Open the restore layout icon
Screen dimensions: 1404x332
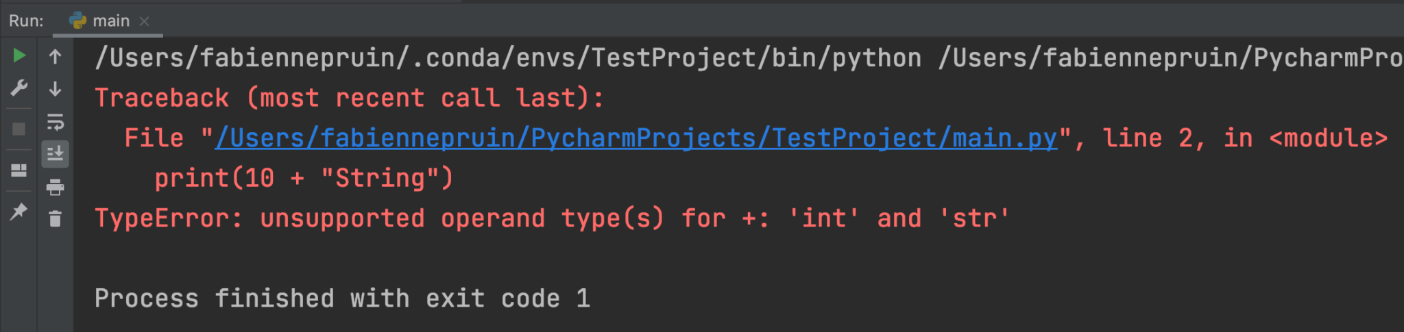(x=19, y=170)
